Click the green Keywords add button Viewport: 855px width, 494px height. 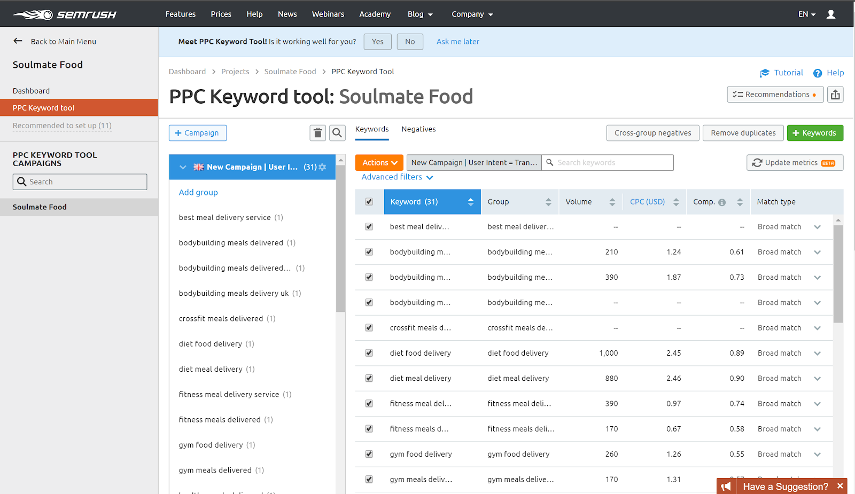pyautogui.click(x=815, y=133)
